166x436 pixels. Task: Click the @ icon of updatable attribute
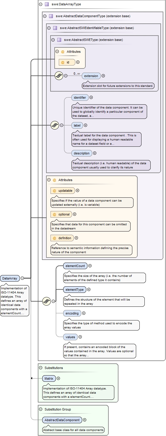[x=54, y=191]
